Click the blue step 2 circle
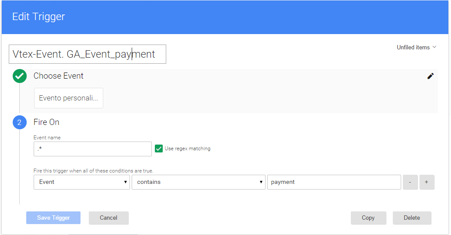The width and height of the screenshot is (451, 235). (20, 122)
